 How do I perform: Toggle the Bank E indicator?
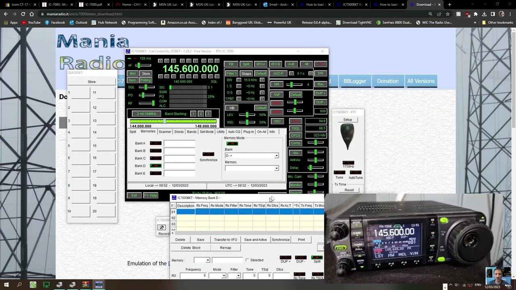pos(156,173)
